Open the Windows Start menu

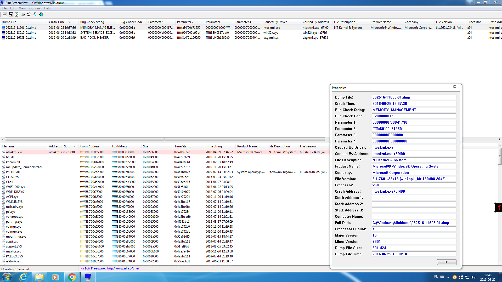(x=7, y=277)
